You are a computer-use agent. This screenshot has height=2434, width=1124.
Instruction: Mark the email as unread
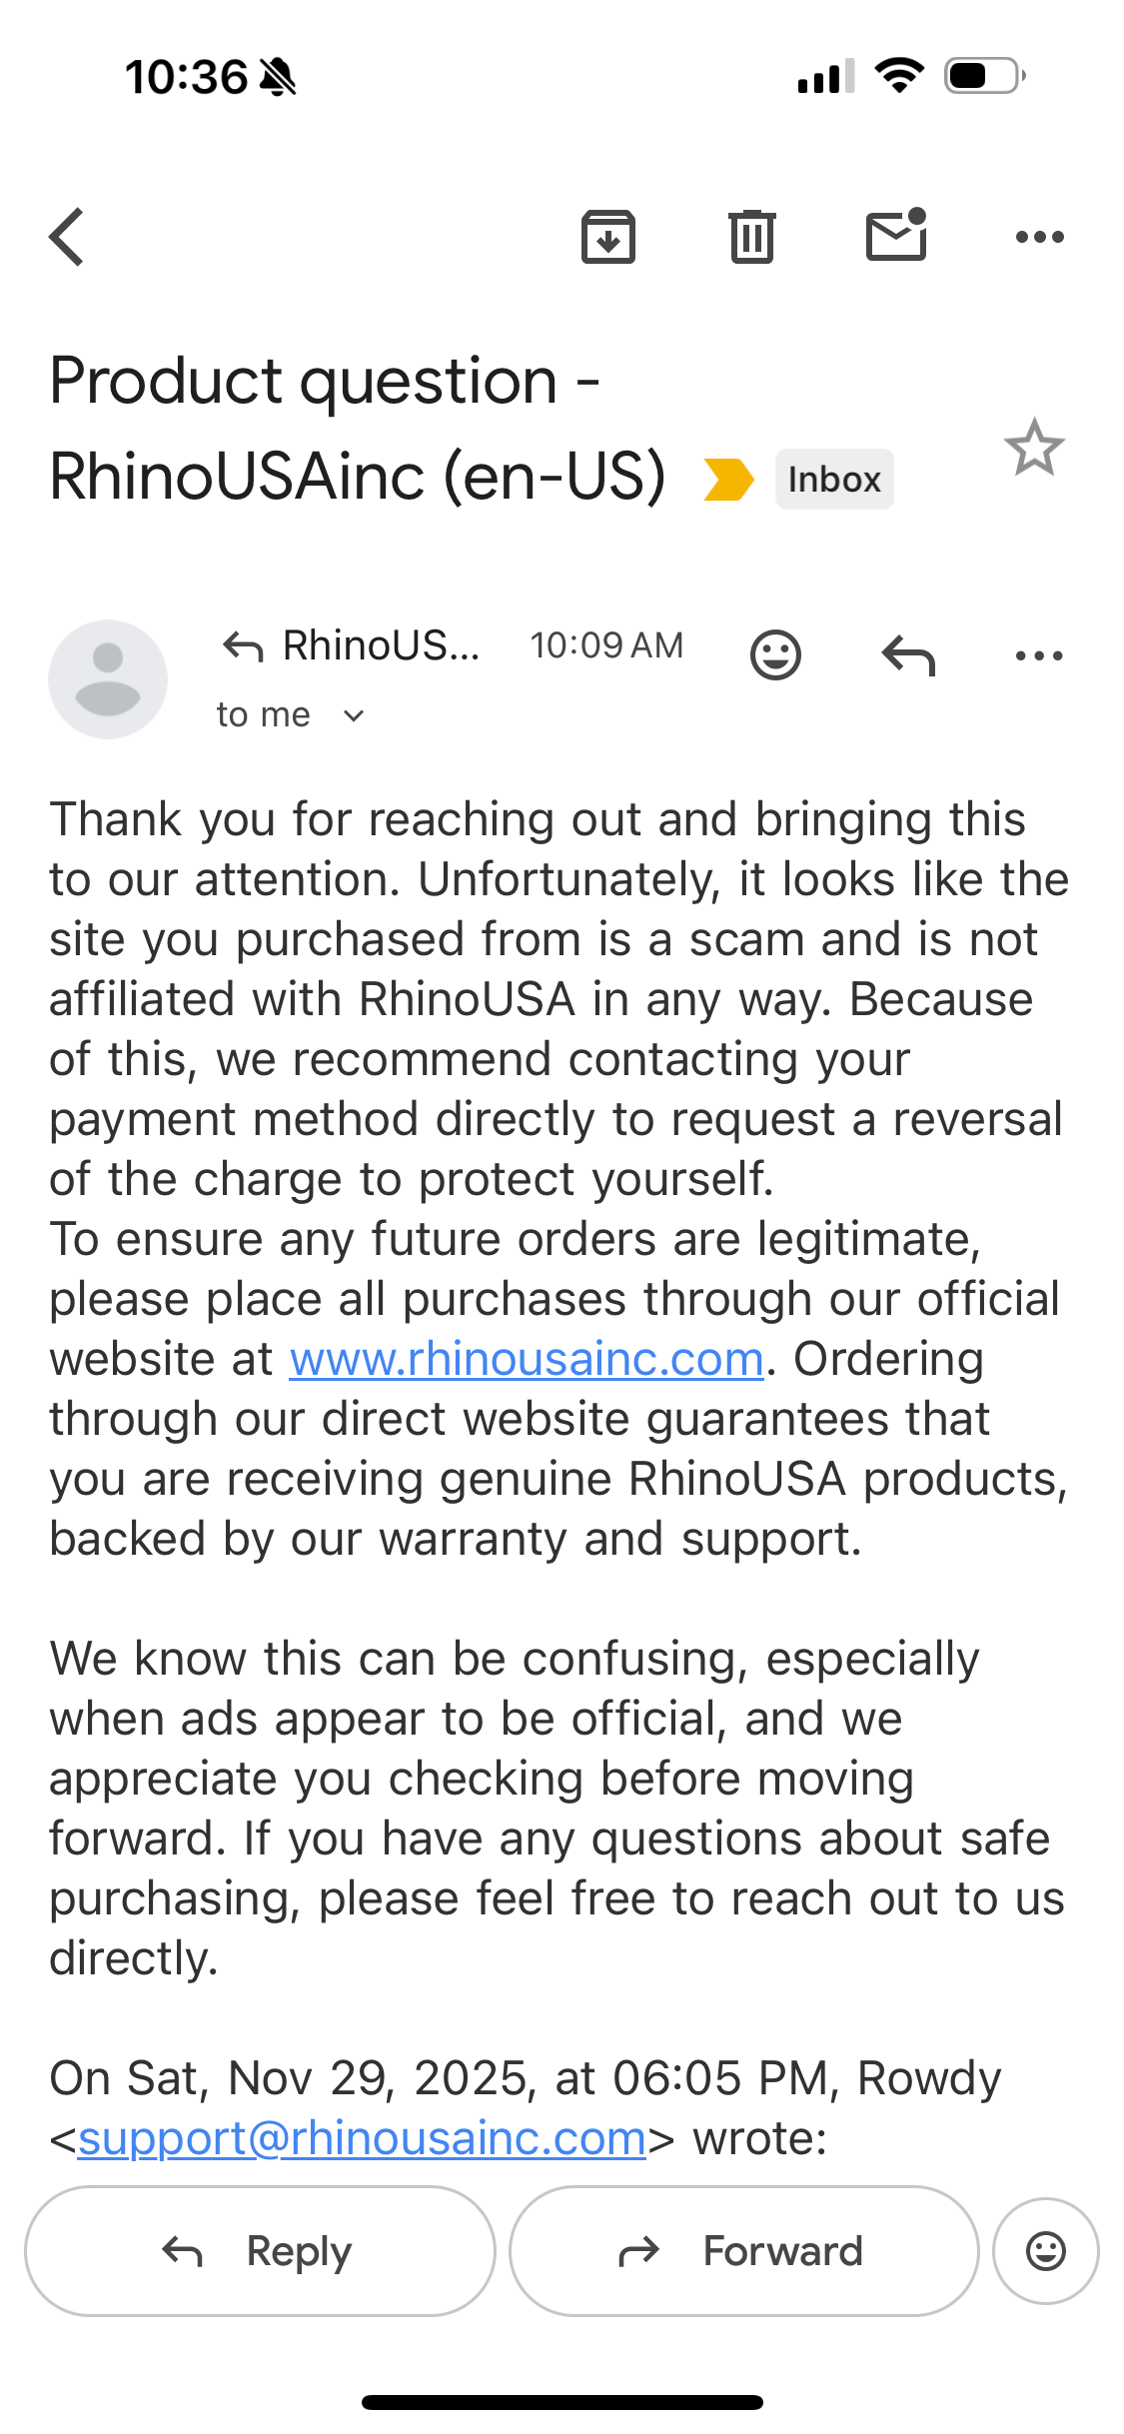click(895, 236)
